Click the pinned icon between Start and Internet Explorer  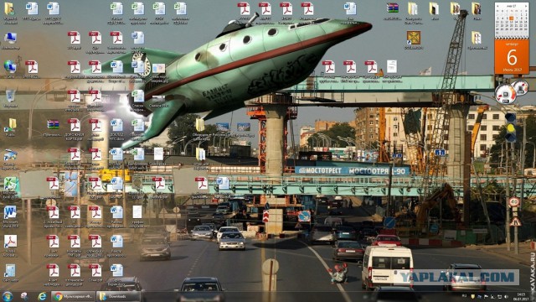pos(24,296)
